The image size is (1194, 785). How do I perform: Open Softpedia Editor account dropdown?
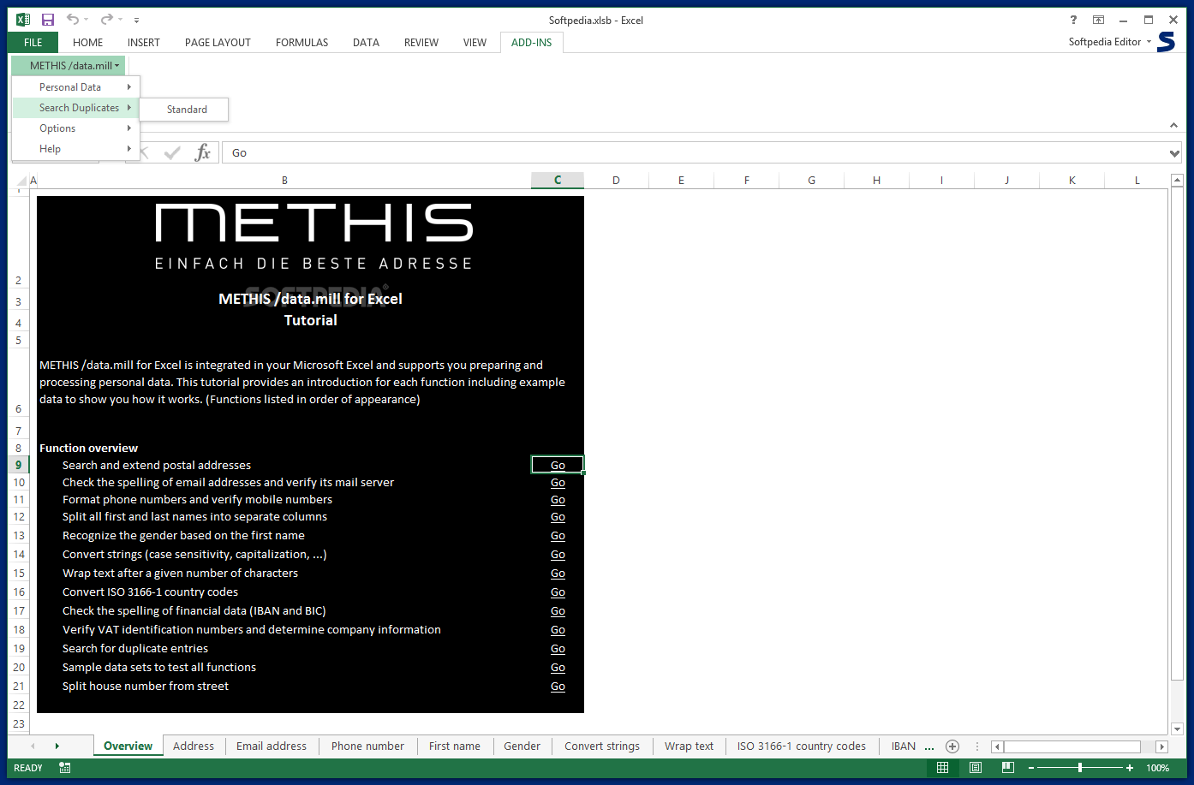1110,42
